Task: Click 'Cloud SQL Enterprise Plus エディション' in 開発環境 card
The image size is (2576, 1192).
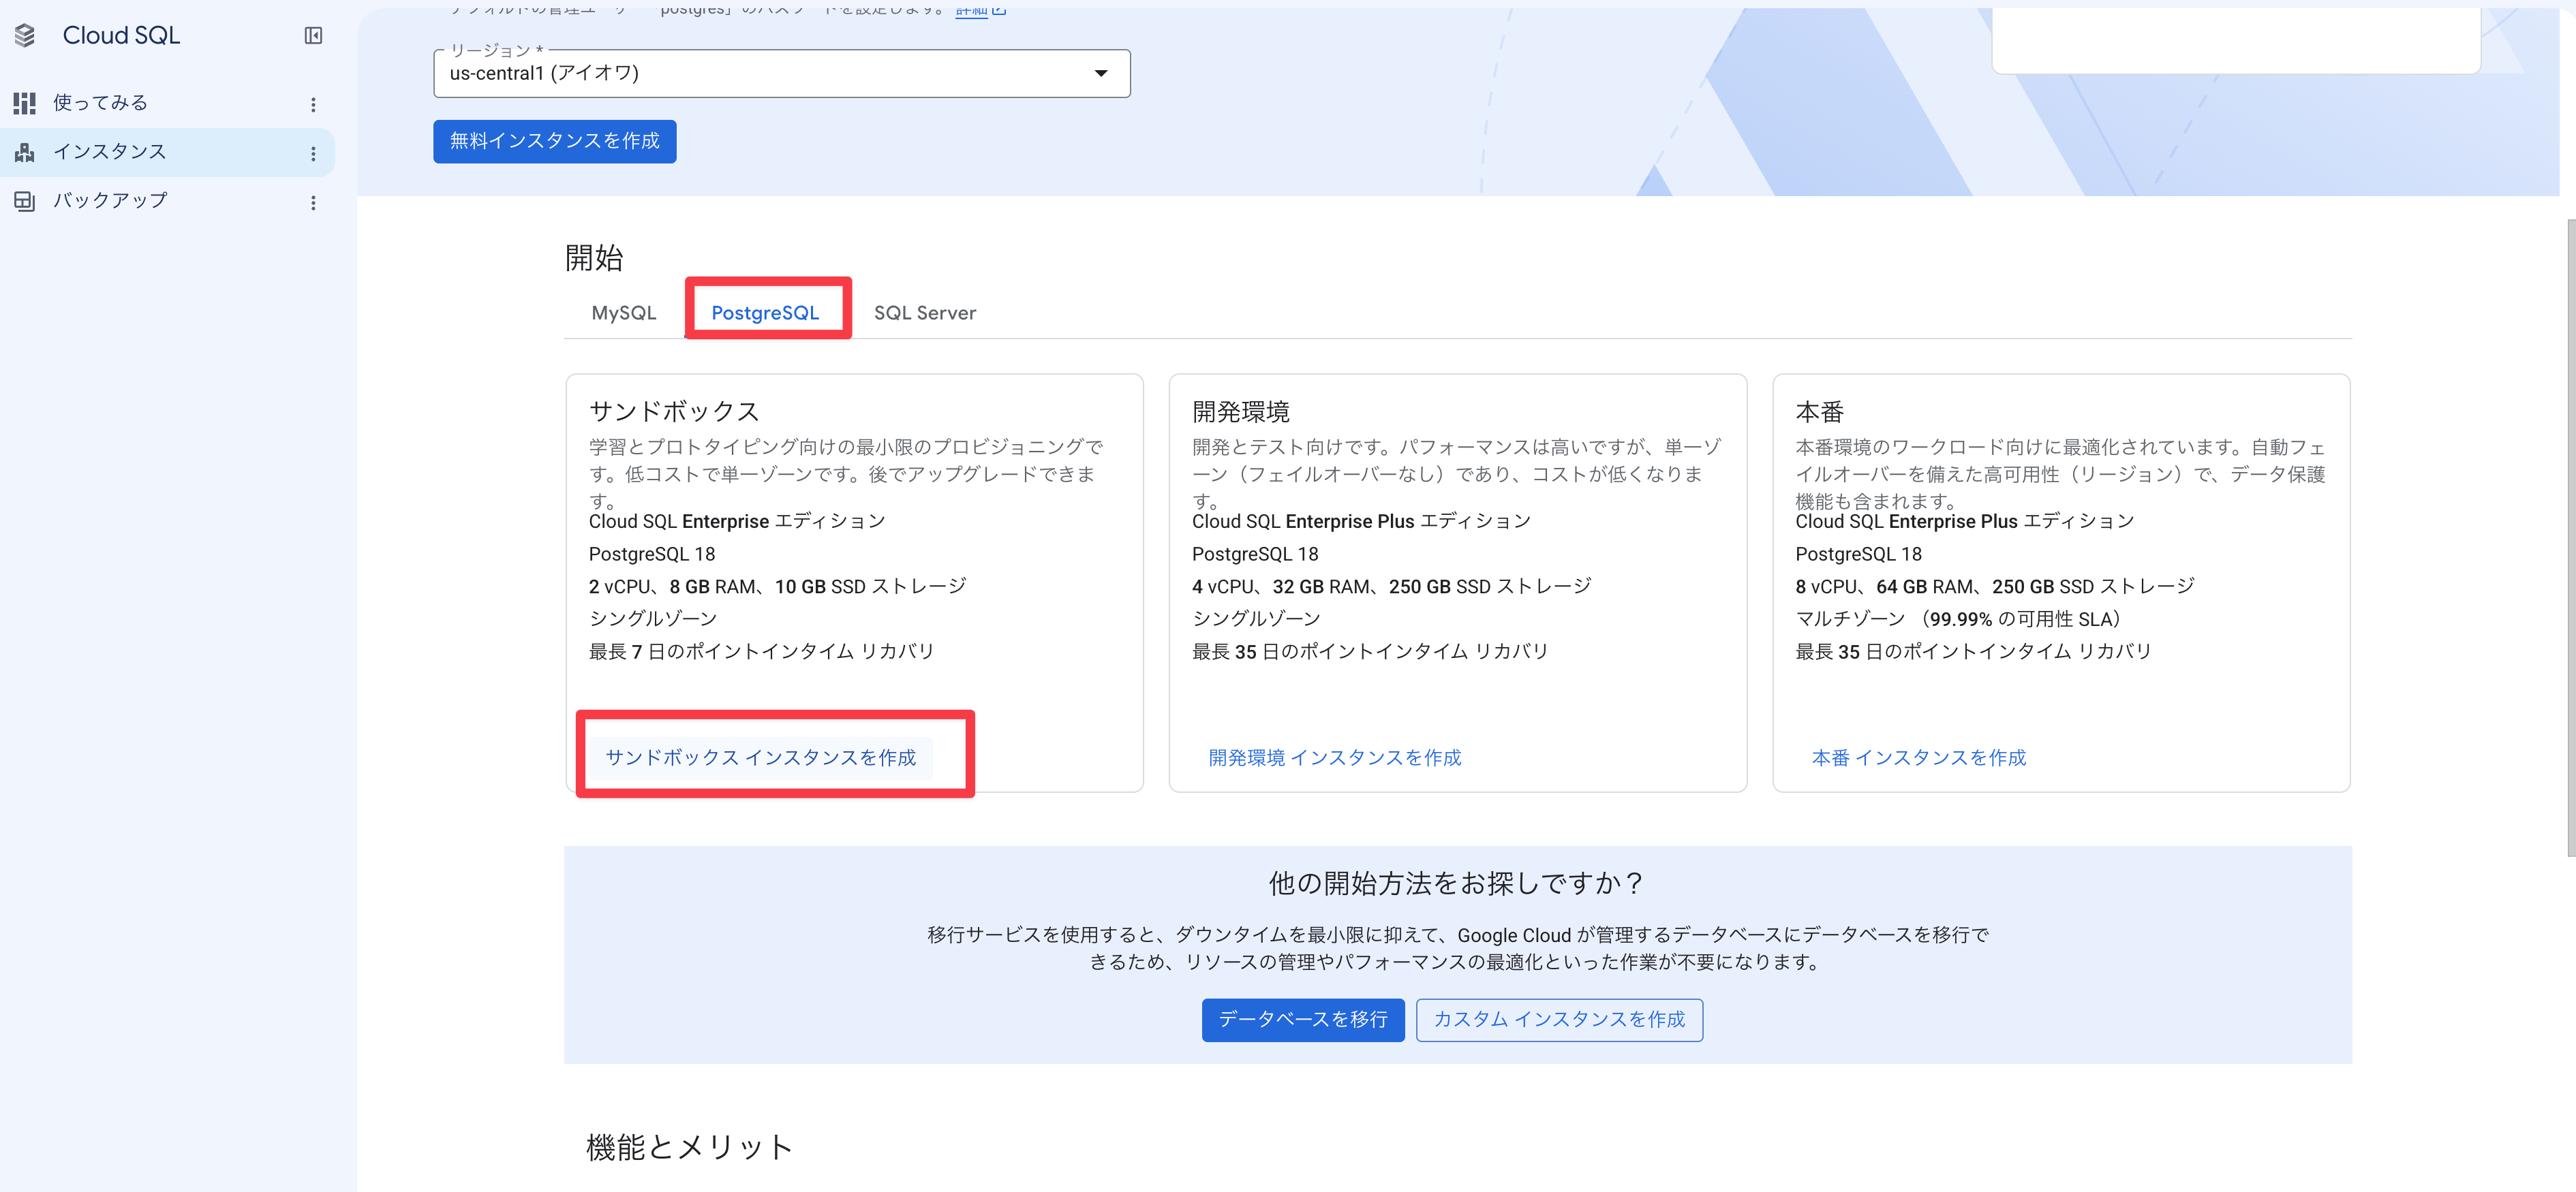Action: [x=1361, y=522]
